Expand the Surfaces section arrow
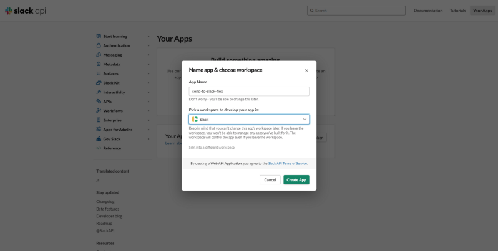This screenshot has height=251, width=498. tap(149, 74)
